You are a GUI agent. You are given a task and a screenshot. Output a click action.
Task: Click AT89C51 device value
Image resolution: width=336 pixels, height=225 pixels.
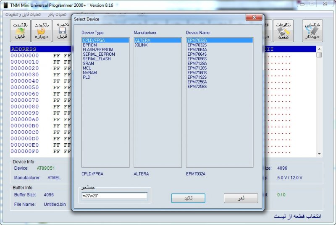click(46, 168)
